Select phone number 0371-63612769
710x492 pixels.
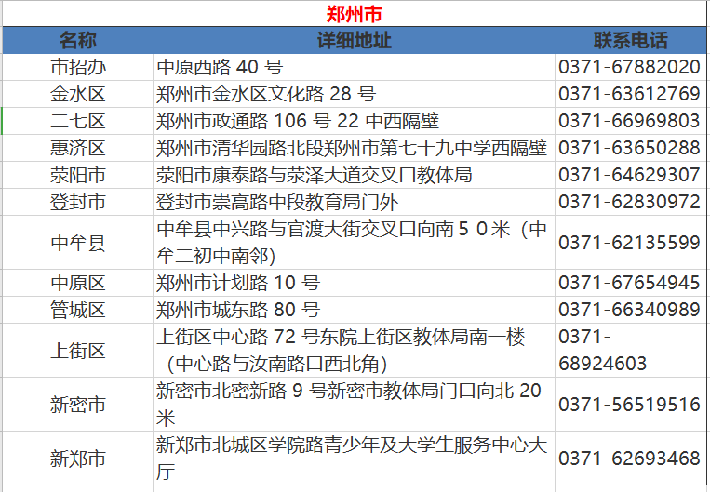click(x=631, y=94)
